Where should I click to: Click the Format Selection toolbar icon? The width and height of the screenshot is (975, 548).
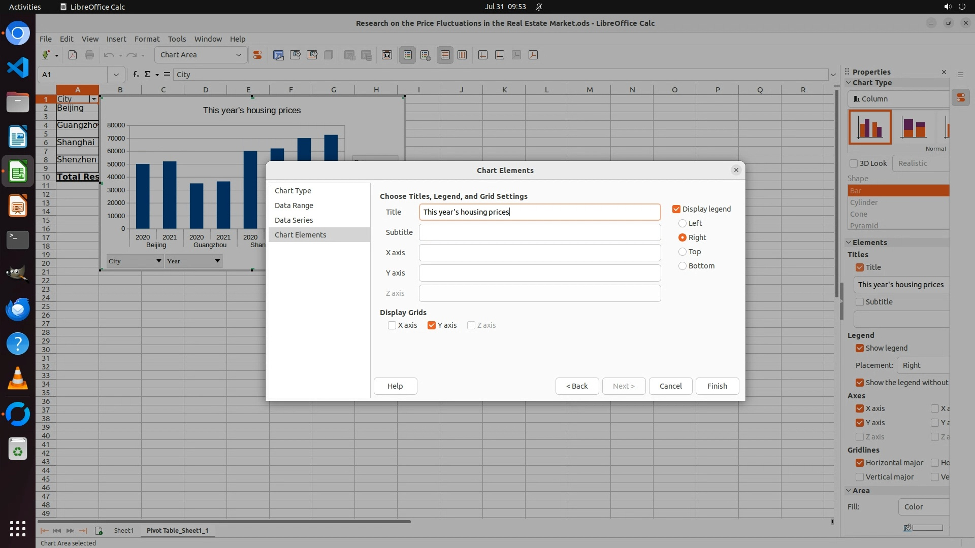click(257, 55)
